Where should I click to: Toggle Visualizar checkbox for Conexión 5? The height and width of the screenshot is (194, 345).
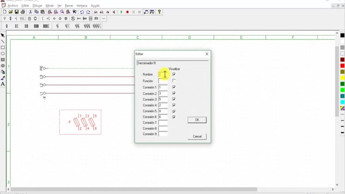[x=174, y=111]
